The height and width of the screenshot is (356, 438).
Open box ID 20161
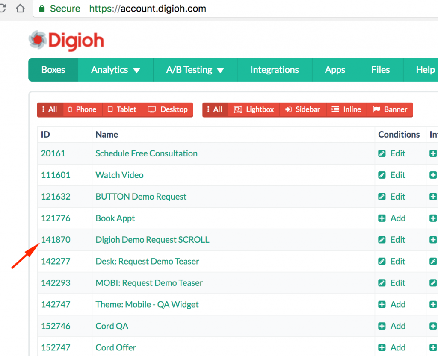coord(53,153)
